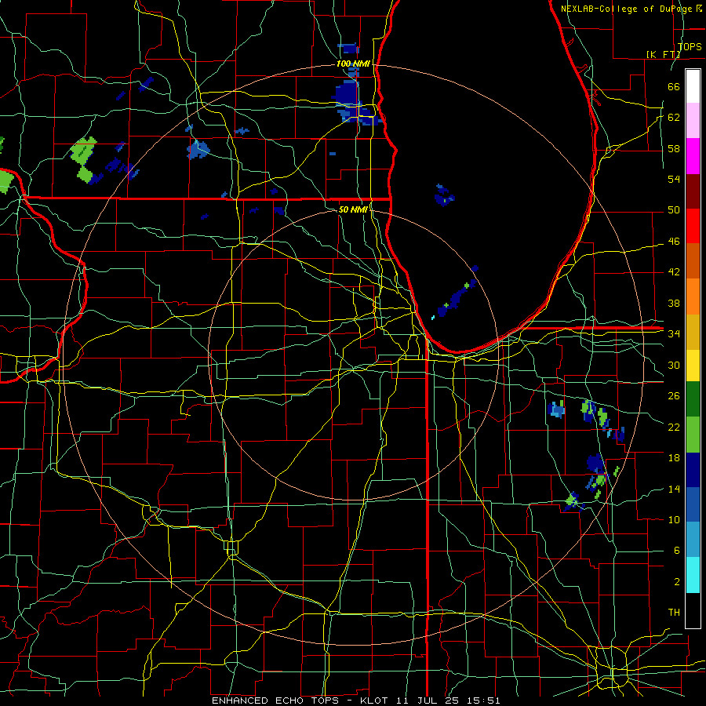706x706 pixels.
Task: Click the large dark blue echo below the 100 NMI label
Action: [348, 95]
